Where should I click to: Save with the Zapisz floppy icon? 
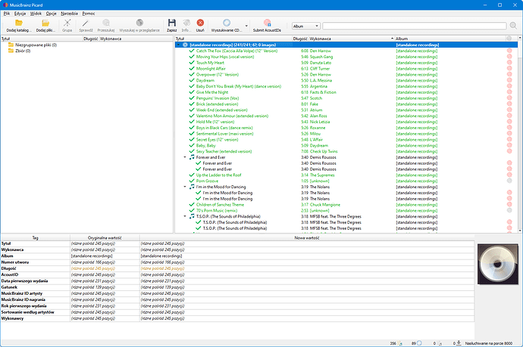pyautogui.click(x=172, y=23)
